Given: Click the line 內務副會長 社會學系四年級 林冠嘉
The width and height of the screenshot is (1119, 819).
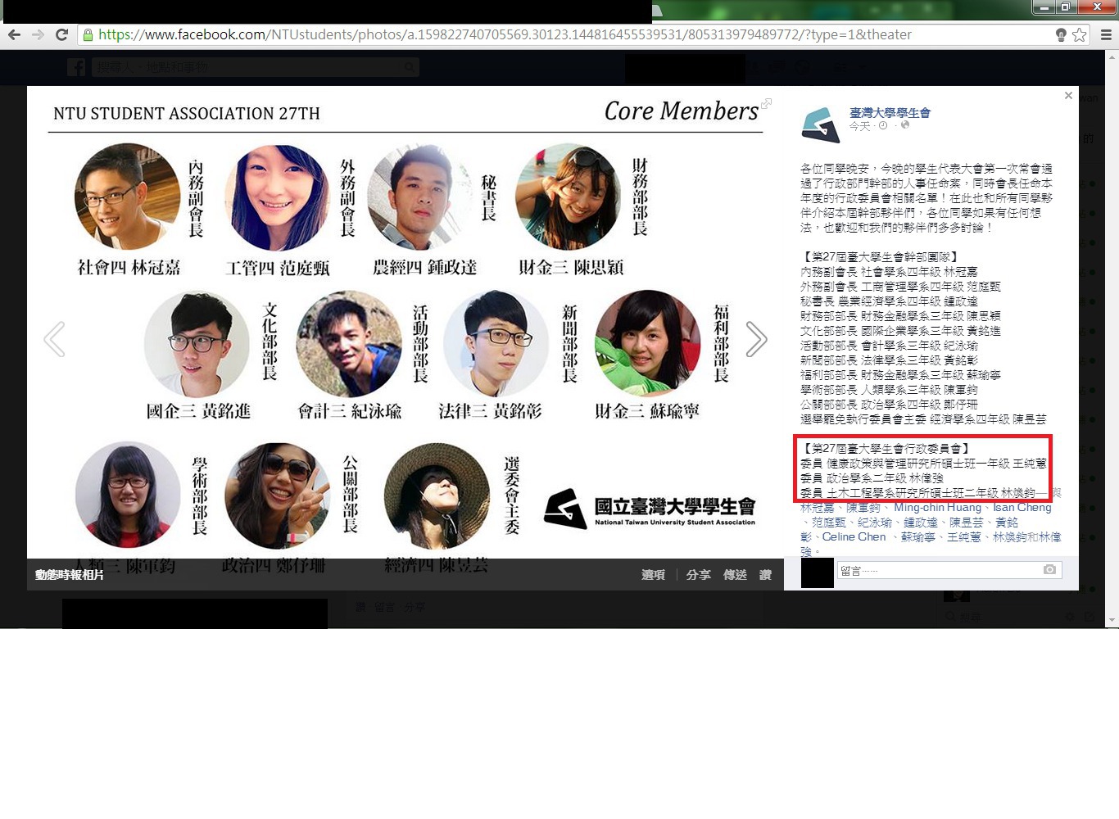Looking at the screenshot, I should (889, 272).
